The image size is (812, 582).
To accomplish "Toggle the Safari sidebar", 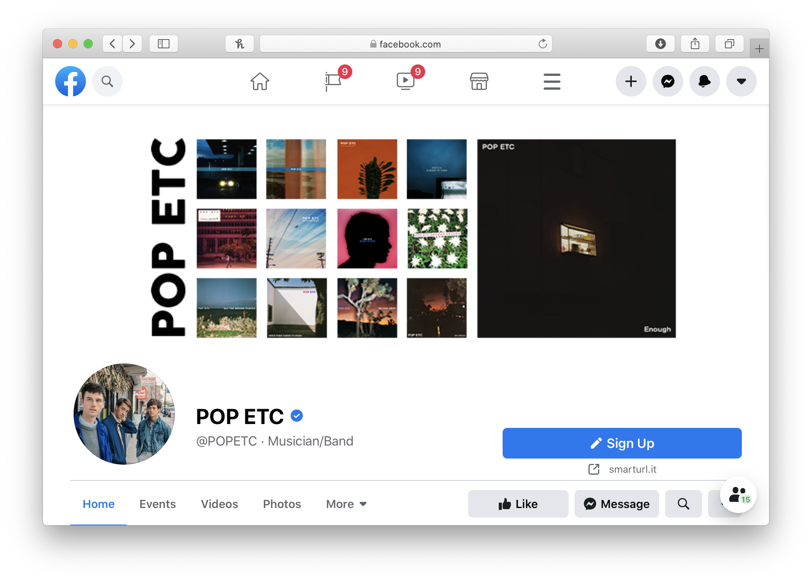I will (164, 44).
